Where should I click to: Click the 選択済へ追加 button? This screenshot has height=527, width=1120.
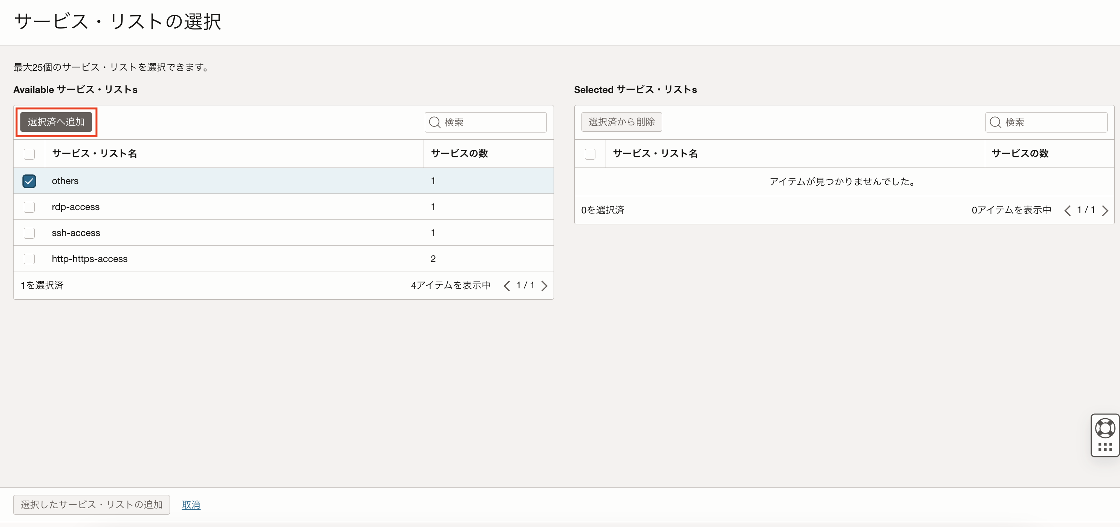point(56,122)
